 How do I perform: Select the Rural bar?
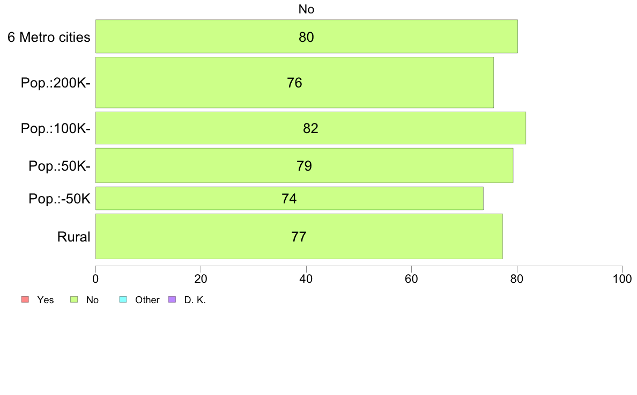[299, 236]
